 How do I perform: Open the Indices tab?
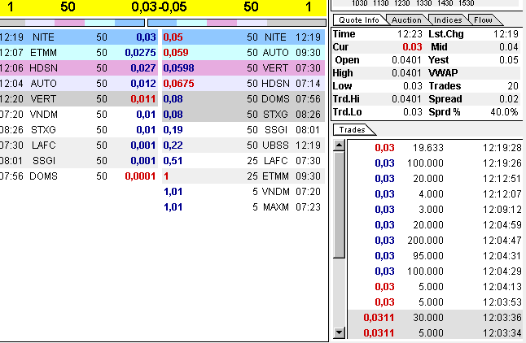click(447, 20)
